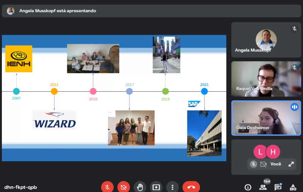Toggle crossed camera icon beside Você
The width and height of the screenshot is (303, 192).
tap(263, 164)
